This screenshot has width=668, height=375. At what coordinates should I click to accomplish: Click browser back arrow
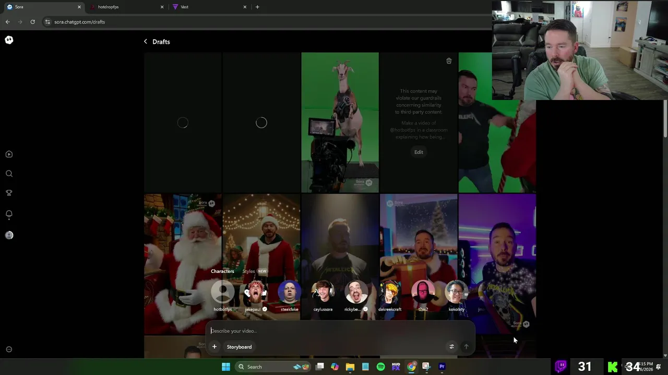tap(7, 22)
